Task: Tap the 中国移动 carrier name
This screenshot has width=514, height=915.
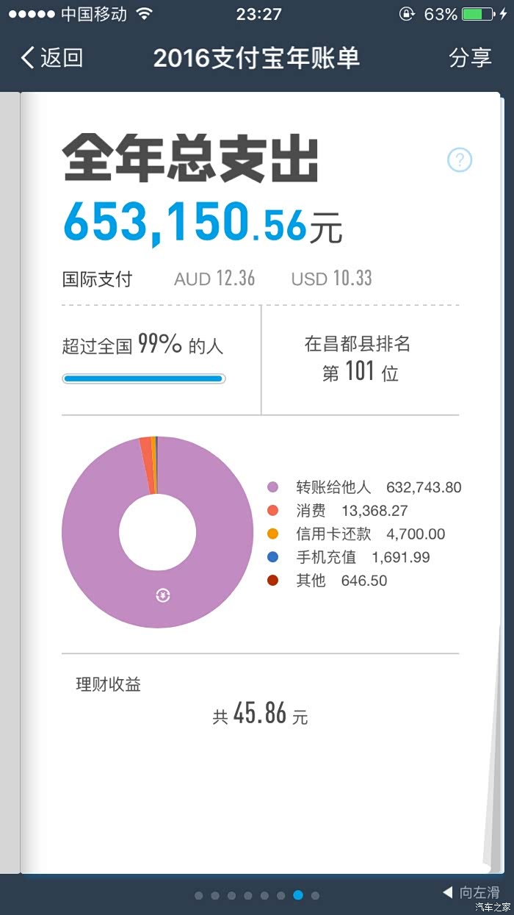Action: pos(94,14)
